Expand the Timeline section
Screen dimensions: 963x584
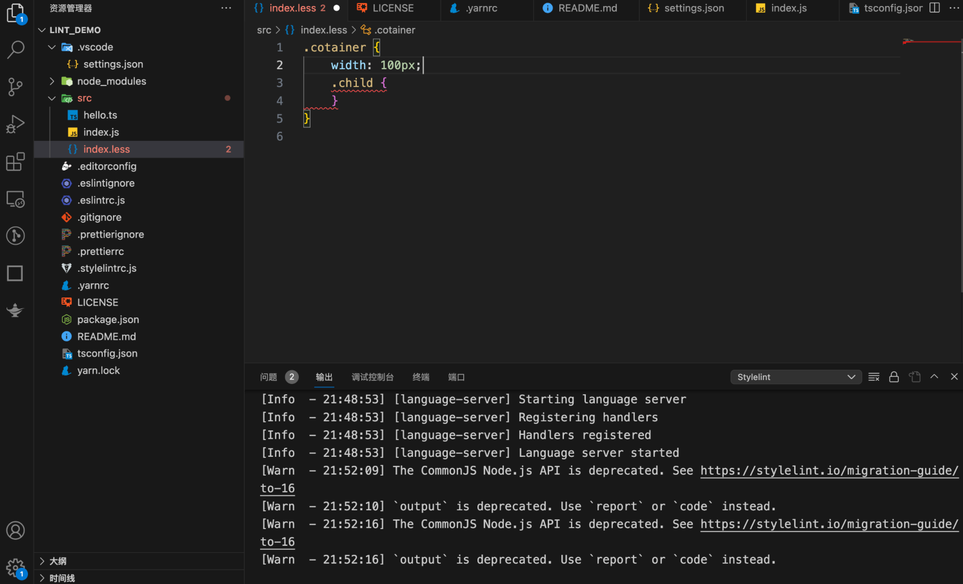(x=139, y=578)
